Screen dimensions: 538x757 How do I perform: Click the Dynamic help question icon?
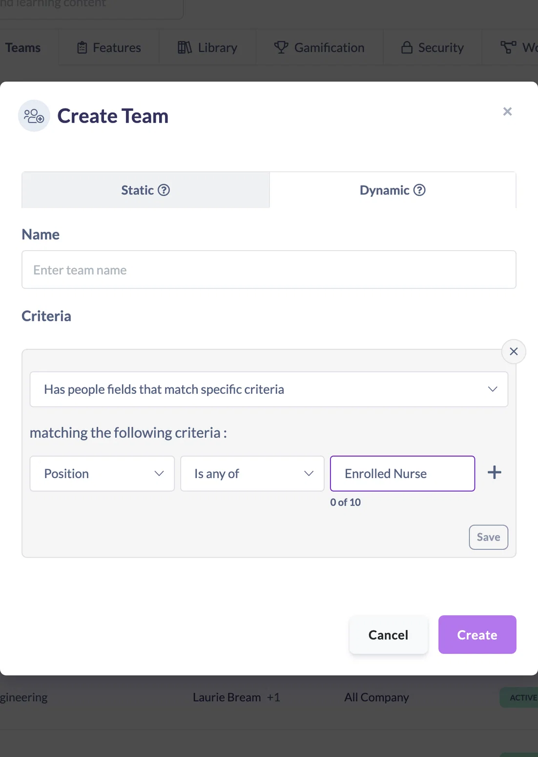point(419,190)
